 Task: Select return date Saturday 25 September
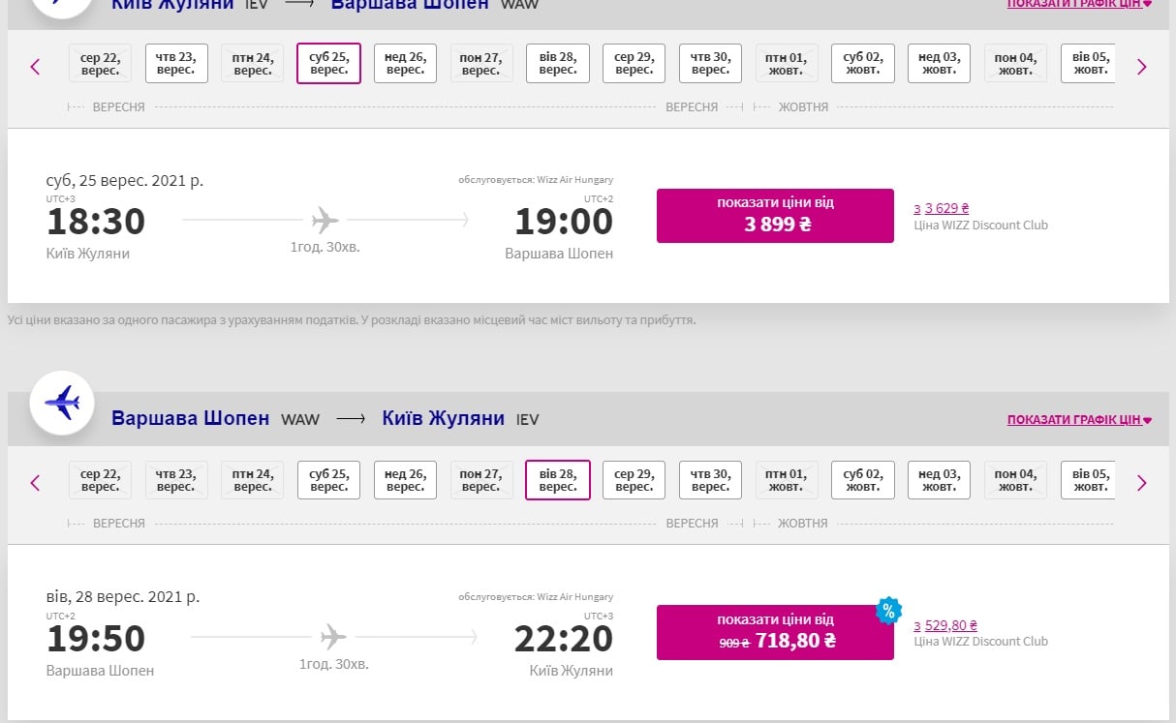(x=328, y=480)
